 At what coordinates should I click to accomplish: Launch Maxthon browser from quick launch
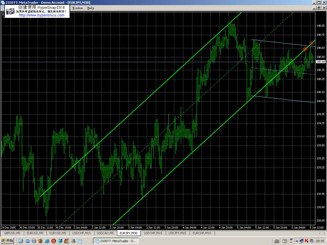(28, 241)
